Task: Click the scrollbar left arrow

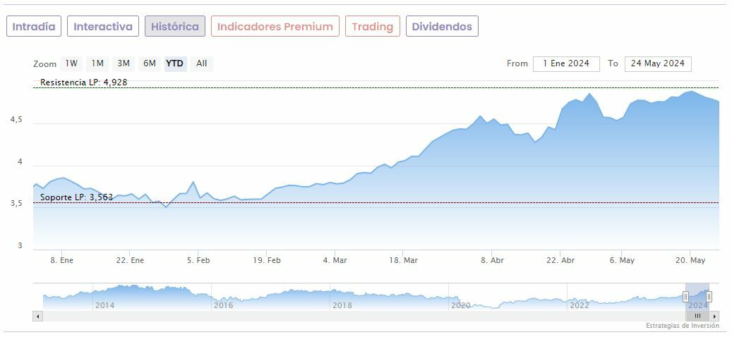Action: [37, 317]
